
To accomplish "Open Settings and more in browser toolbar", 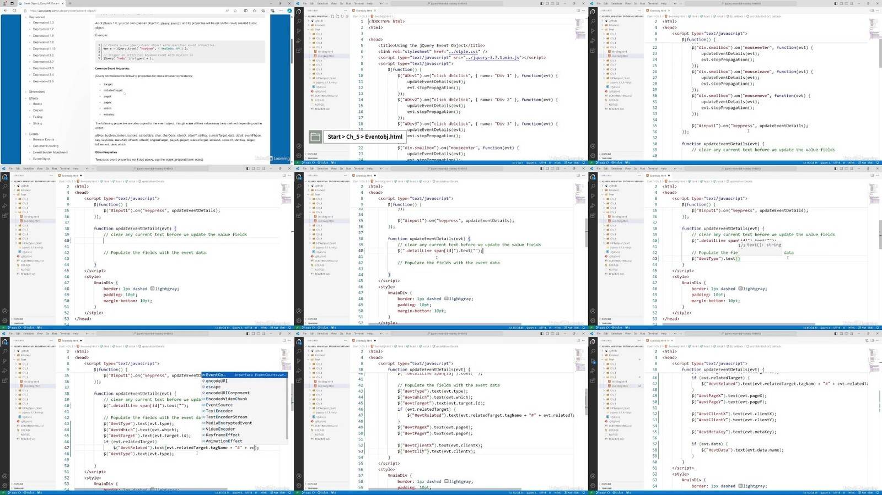I will click(x=281, y=10).
